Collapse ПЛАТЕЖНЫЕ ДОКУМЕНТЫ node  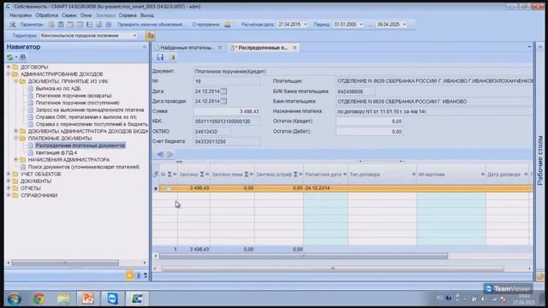15,139
